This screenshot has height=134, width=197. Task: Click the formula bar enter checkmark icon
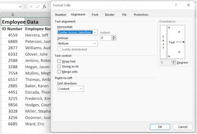pyautogui.click(x=38, y=7)
